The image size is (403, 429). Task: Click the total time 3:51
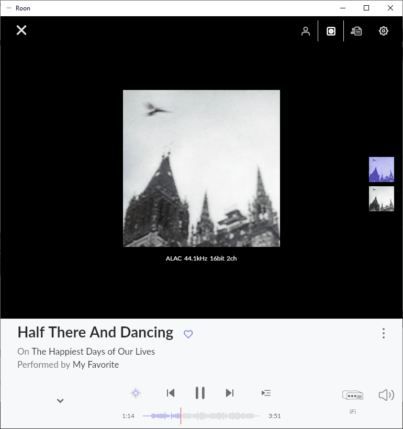[275, 416]
